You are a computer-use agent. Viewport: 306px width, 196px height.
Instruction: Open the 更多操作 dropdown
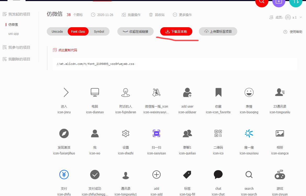182,15
